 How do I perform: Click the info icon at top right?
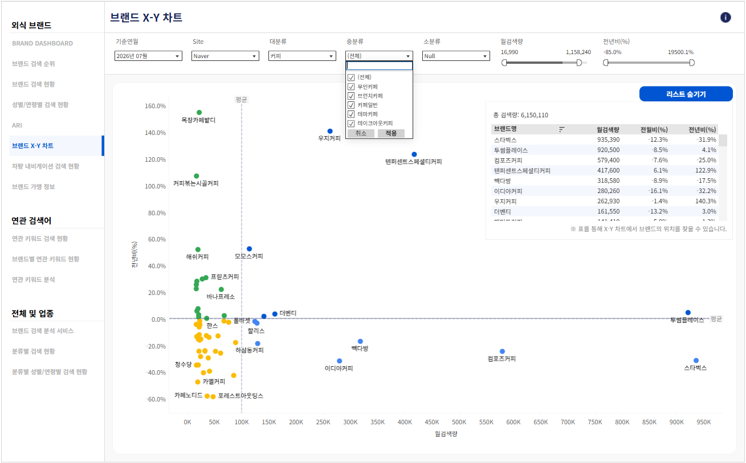click(x=725, y=17)
